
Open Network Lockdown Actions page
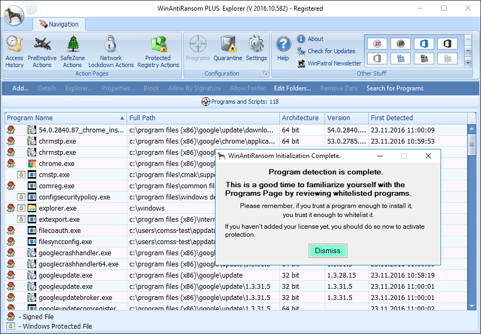click(111, 52)
